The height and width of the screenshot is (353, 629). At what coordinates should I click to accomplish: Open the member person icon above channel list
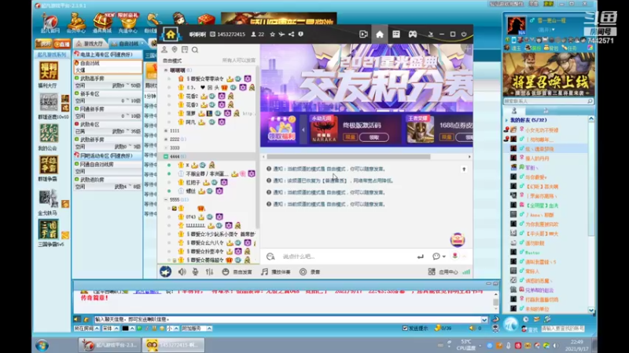[164, 49]
